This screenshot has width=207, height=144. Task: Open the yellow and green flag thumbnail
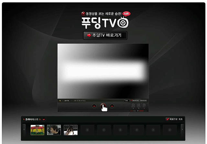tap(38, 130)
